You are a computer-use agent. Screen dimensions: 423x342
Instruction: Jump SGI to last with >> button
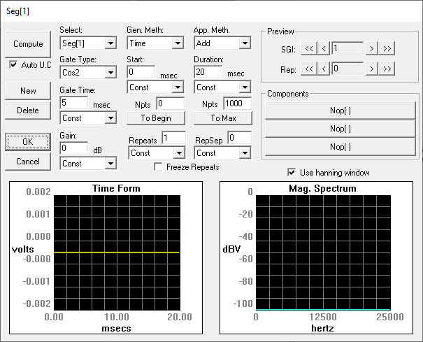point(387,48)
